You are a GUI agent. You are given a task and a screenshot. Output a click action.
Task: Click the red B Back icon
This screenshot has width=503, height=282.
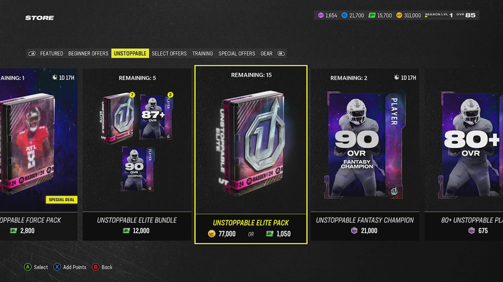96,267
